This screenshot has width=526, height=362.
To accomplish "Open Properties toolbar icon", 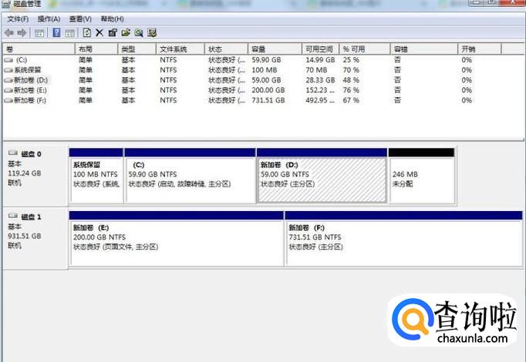I will (113, 32).
